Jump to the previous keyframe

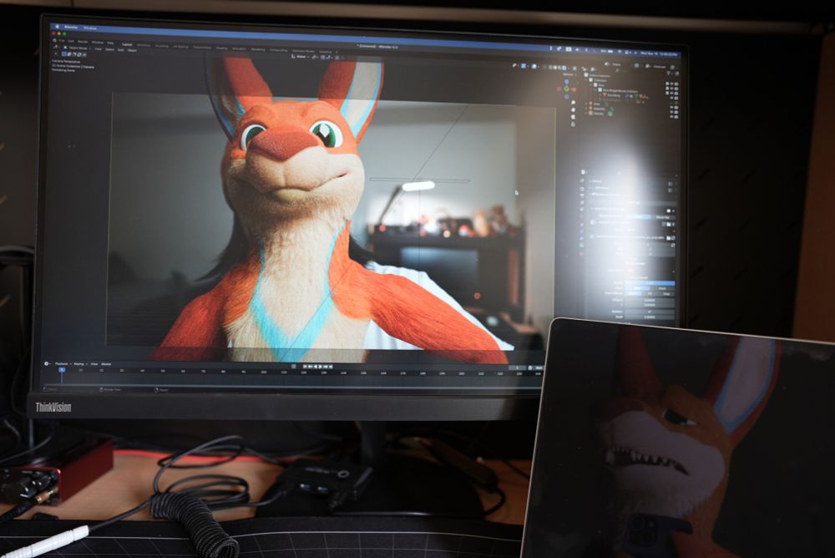(311, 367)
